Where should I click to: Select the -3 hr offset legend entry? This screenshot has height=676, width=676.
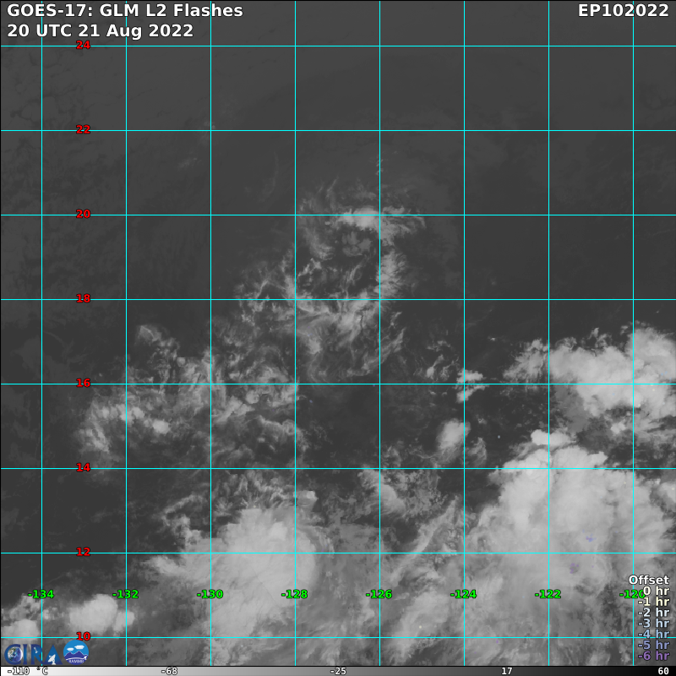pos(653,624)
